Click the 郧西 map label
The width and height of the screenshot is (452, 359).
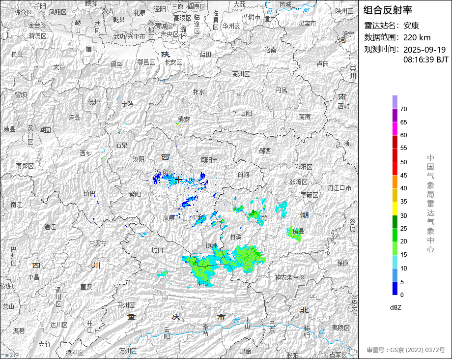coord(265,150)
